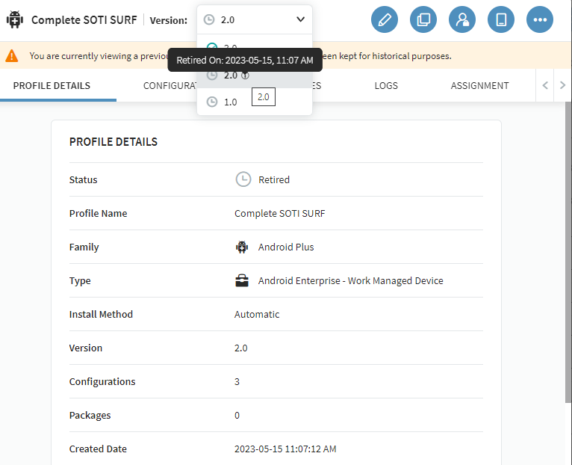Click the assign user icon
572x465 pixels.
(462, 19)
